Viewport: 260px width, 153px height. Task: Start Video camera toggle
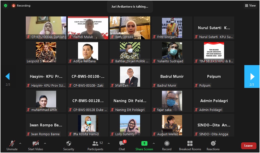(x=35, y=146)
